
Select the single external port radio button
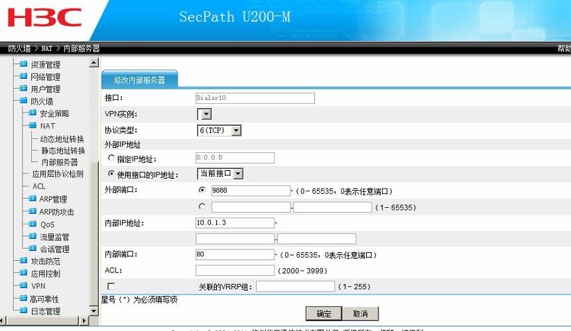tap(202, 190)
